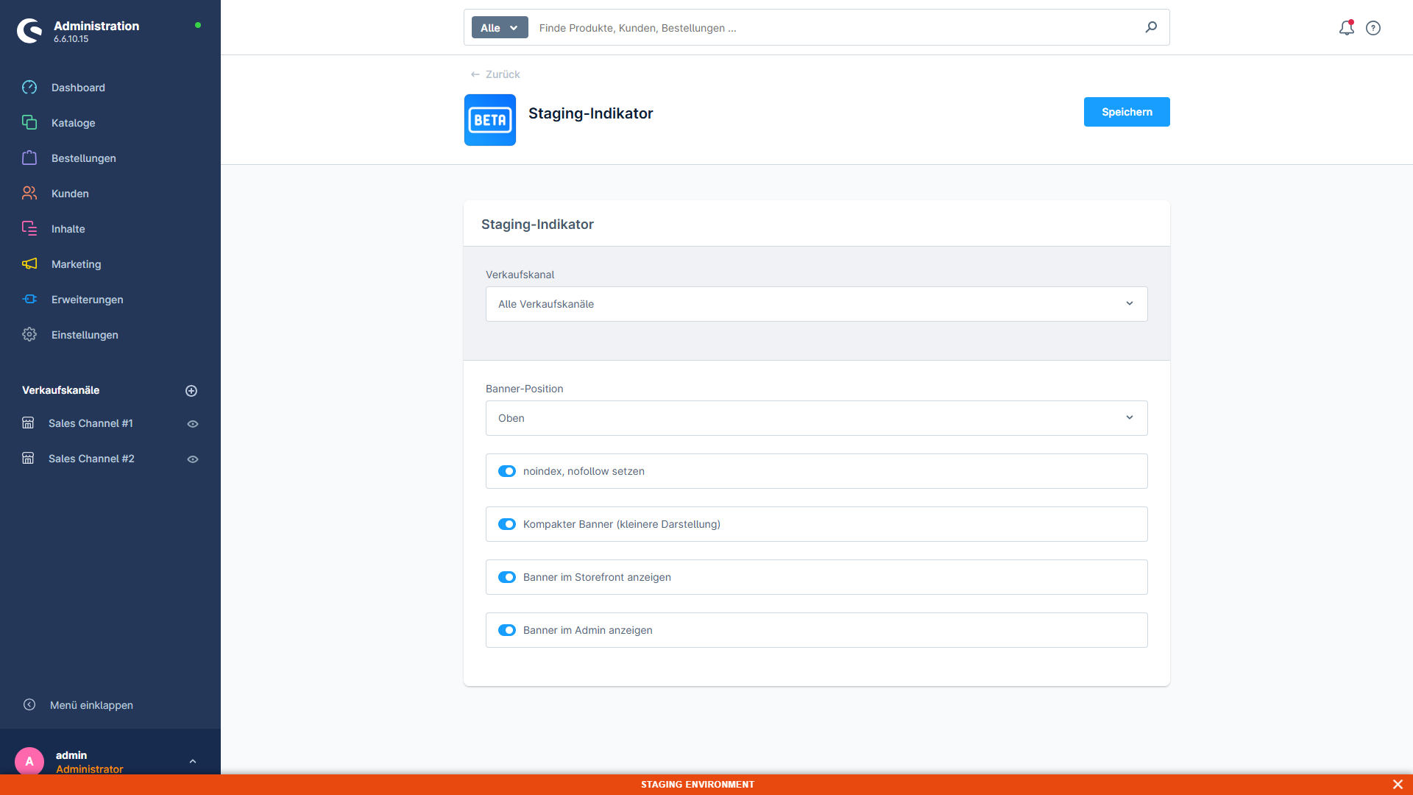
Task: Disable noindex, nofollow setzen toggle
Action: click(507, 471)
